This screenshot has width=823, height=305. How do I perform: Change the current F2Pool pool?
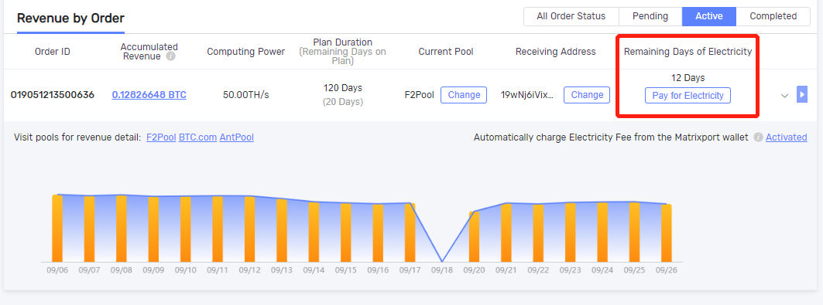464,95
